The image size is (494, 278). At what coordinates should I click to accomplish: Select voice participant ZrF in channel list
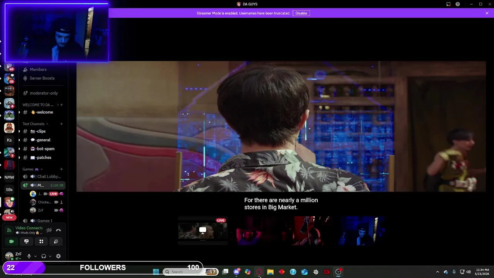click(x=46, y=210)
